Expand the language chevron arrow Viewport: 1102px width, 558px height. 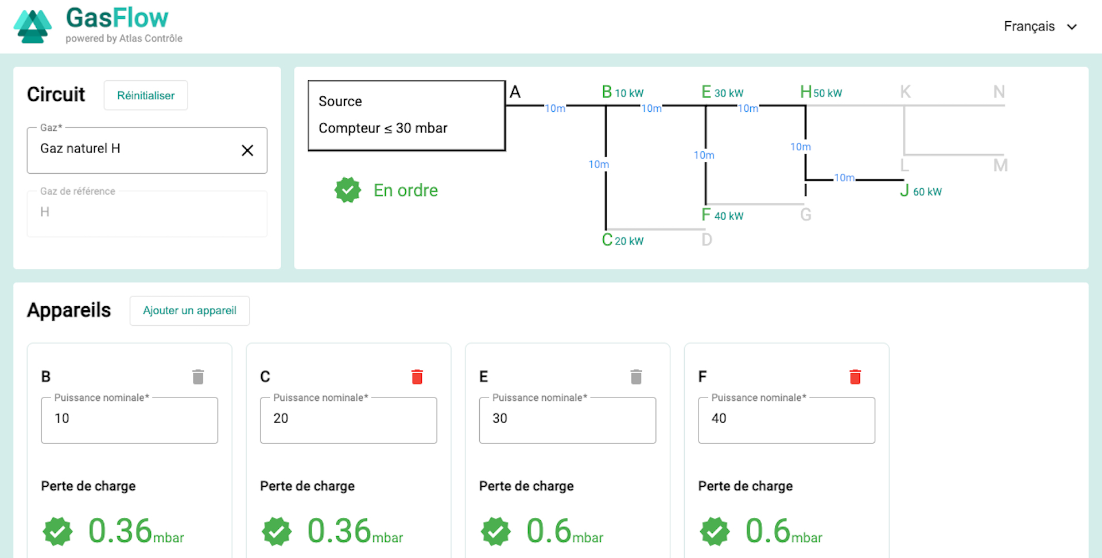pos(1072,27)
